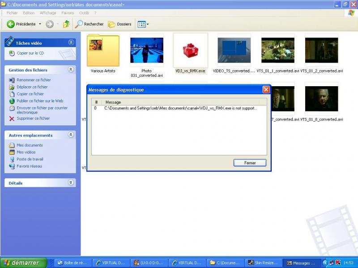Collapse the Tâches vidéo panel
Screen dimensions: 358x268
71,42
